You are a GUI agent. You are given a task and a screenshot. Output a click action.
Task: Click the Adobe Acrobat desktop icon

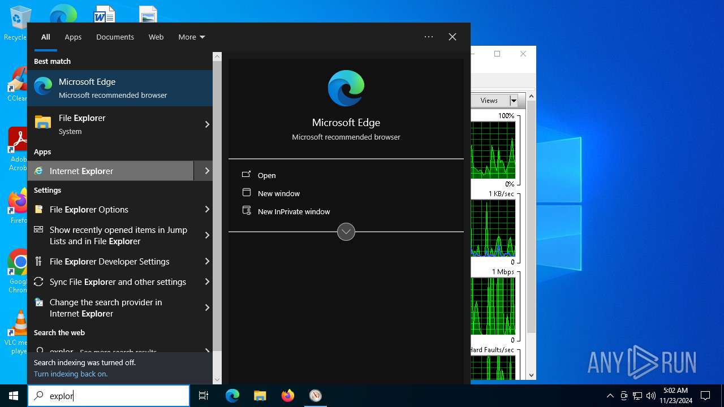(x=18, y=149)
